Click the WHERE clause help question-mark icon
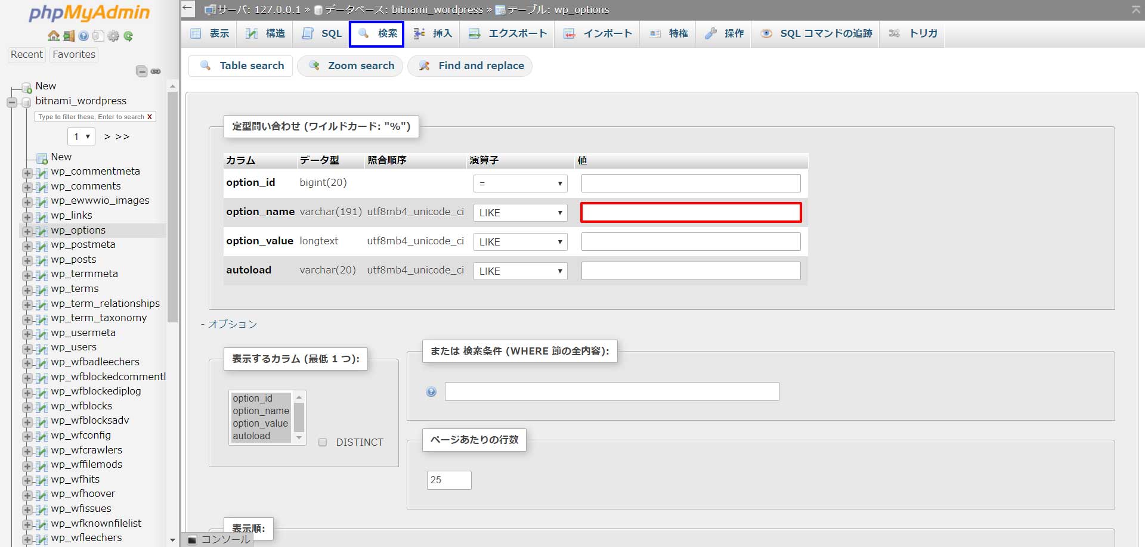 coord(431,391)
